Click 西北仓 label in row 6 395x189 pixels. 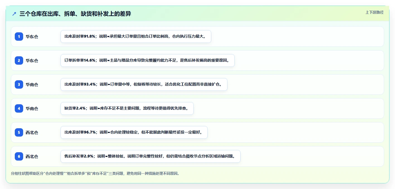(32, 156)
